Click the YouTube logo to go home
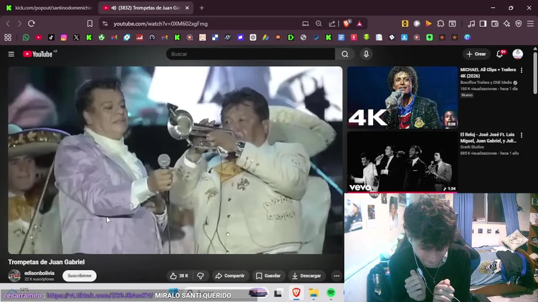Screen dimensions: 538x302 pos(37,54)
